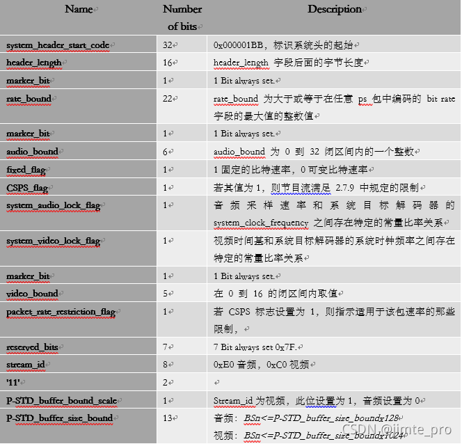Select the audio_bound name cell
This screenshot has height=444, width=462.
78,151
